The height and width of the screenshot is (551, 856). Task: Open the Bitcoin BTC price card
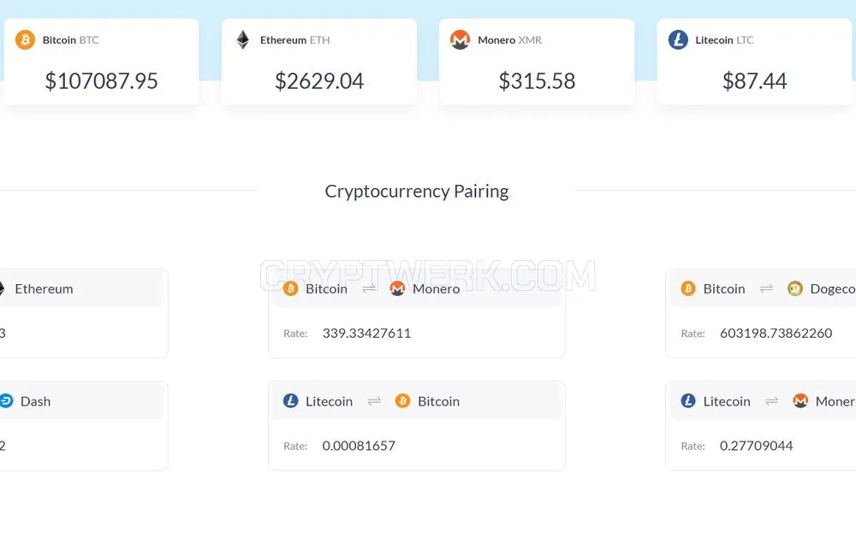102,62
